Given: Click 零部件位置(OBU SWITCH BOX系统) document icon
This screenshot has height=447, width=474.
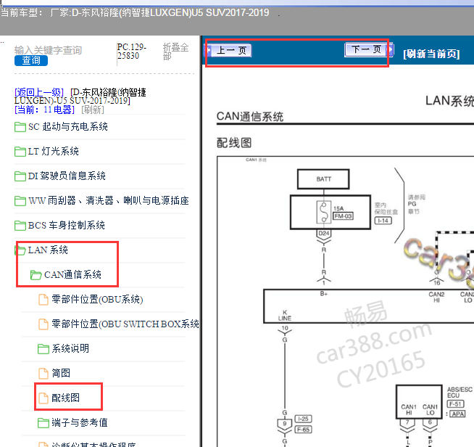Looking at the screenshot, I should pyautogui.click(x=43, y=324).
